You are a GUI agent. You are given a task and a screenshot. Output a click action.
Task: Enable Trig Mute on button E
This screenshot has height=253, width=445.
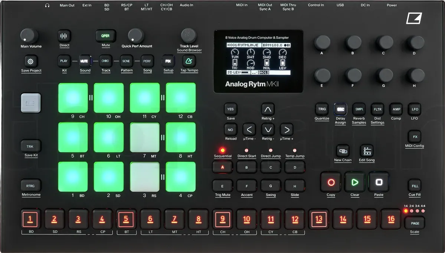tap(222, 186)
